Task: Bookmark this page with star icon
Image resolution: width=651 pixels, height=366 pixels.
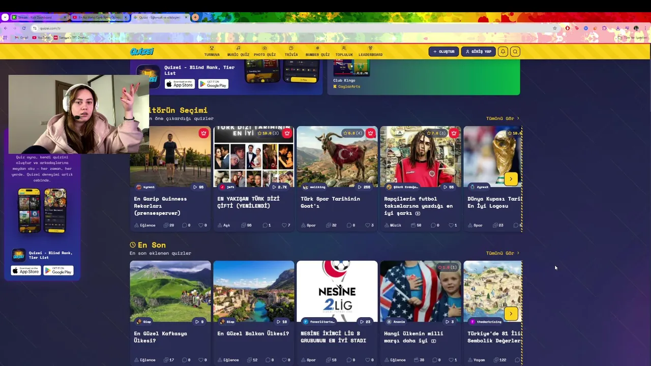Action: pyautogui.click(x=555, y=28)
